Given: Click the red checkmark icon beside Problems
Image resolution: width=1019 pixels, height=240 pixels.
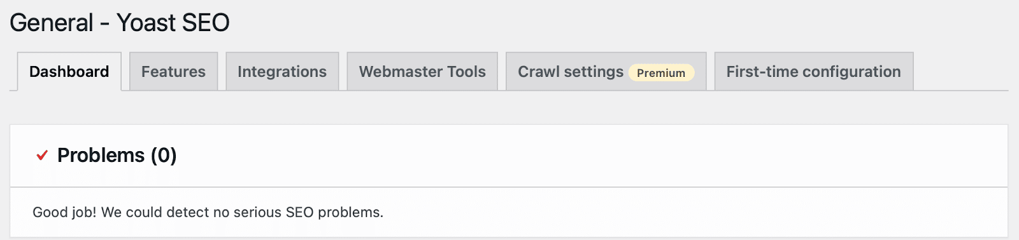Looking at the screenshot, I should coord(42,156).
